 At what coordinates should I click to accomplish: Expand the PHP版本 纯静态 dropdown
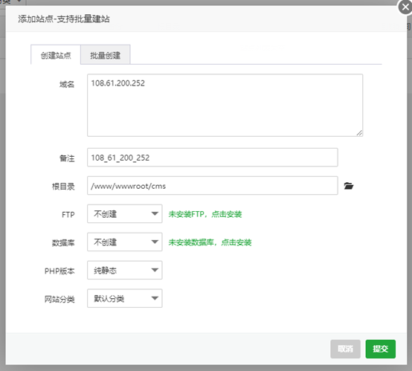124,270
